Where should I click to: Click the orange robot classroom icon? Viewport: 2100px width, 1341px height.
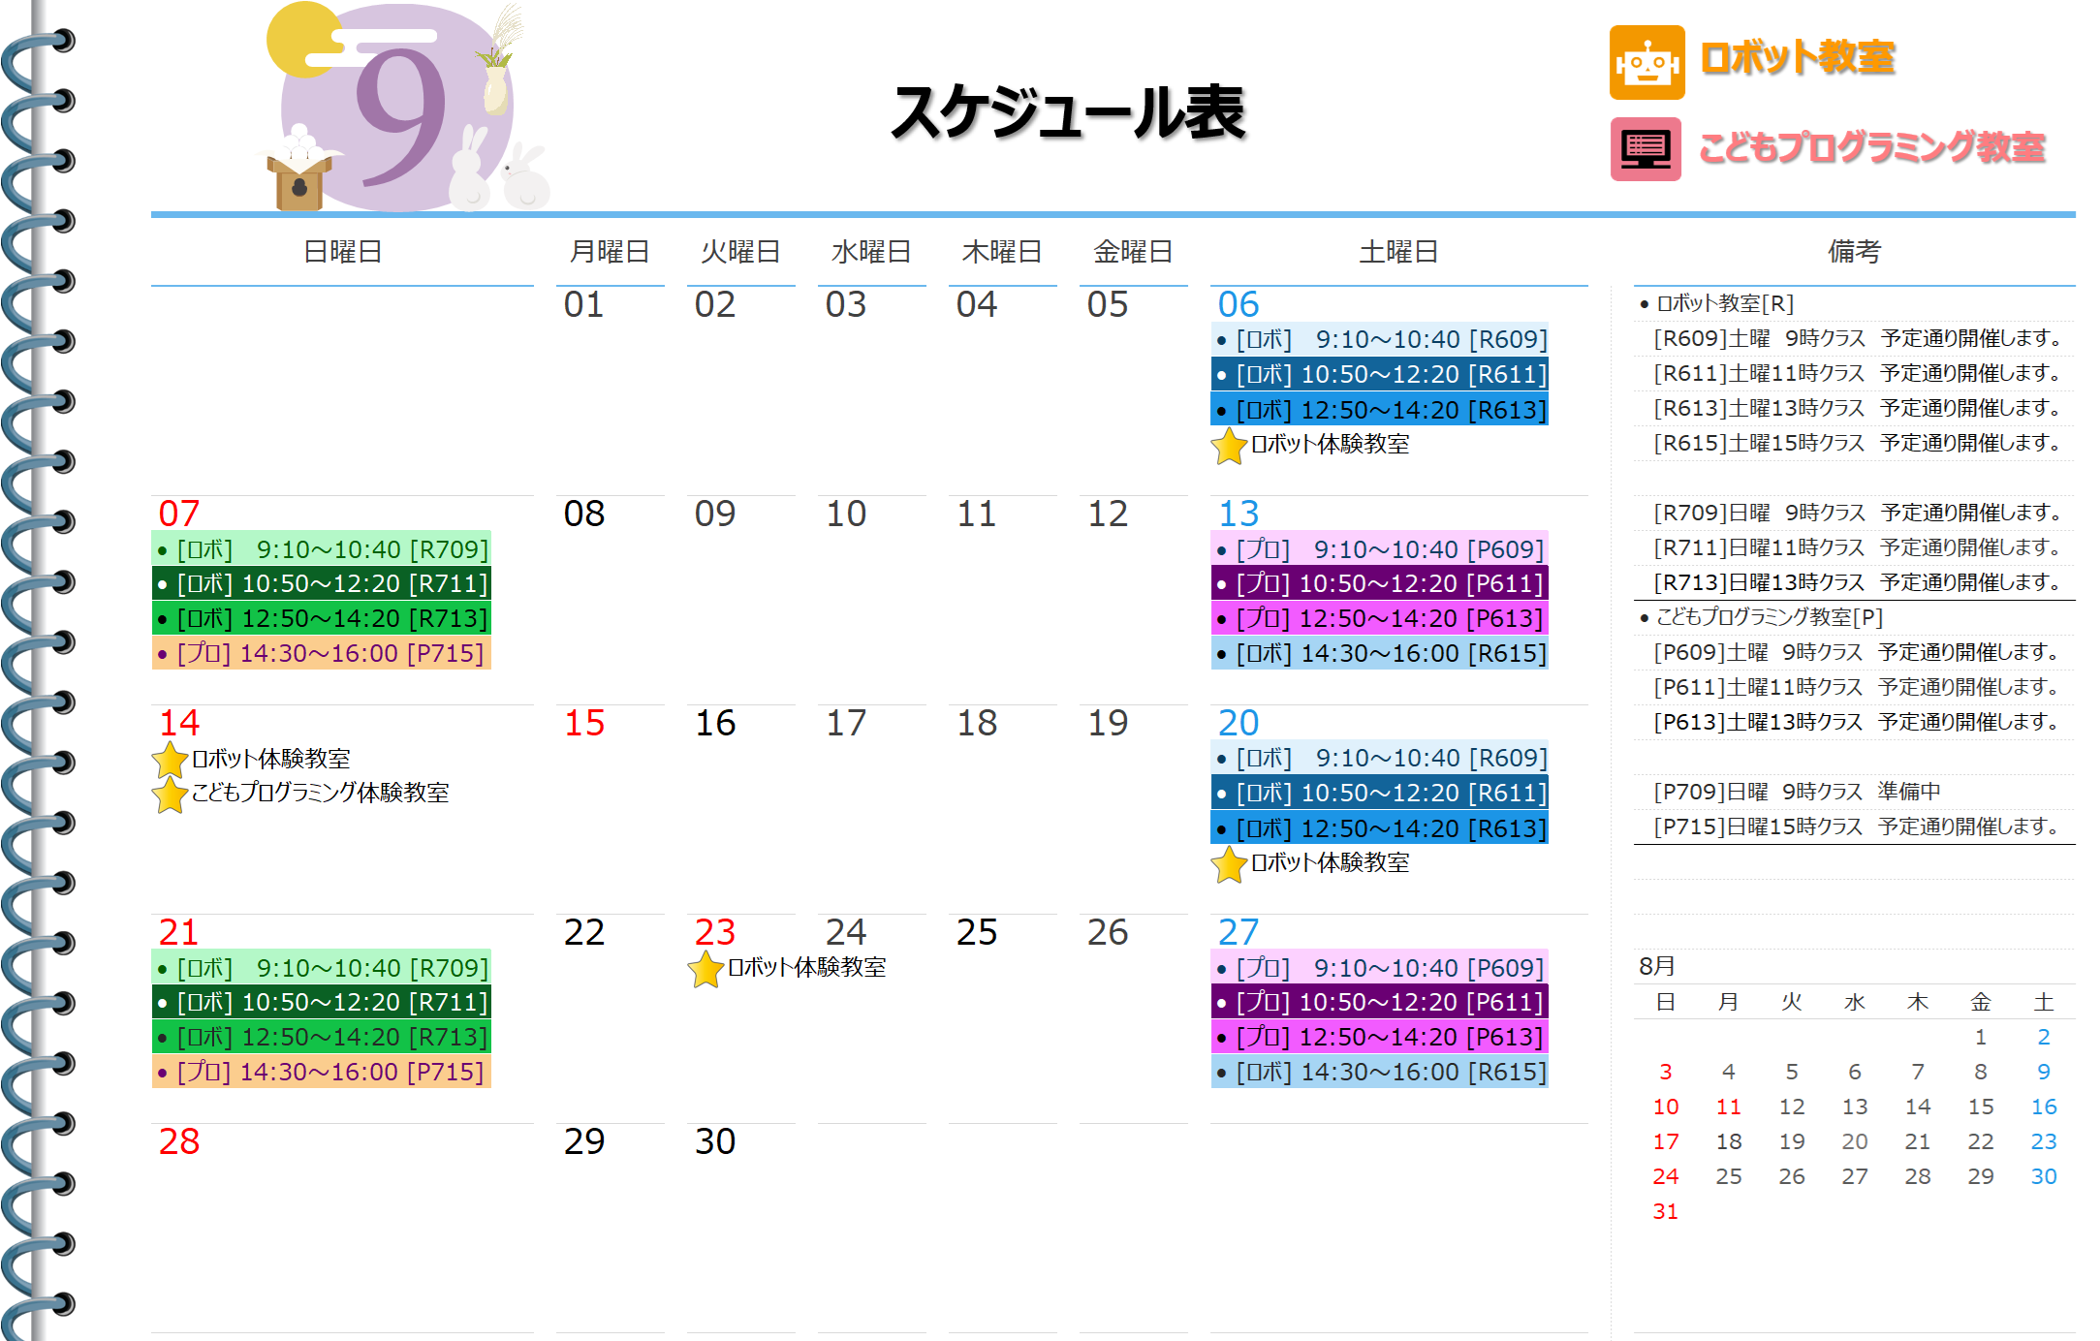tap(1646, 62)
